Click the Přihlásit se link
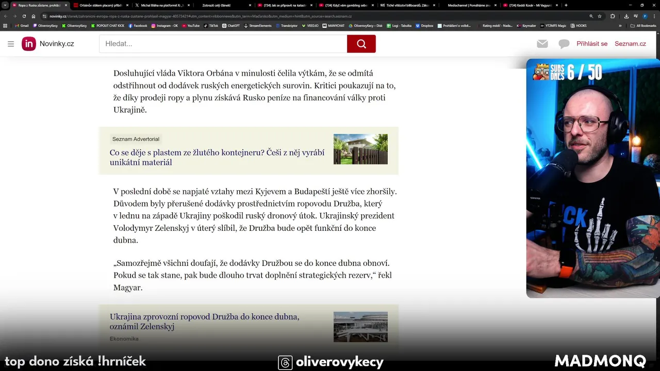Viewport: 660px width, 371px height. [x=592, y=44]
